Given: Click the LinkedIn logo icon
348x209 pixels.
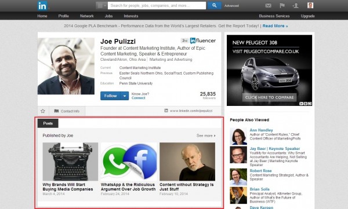Looking at the screenshot, I should click(42, 6).
